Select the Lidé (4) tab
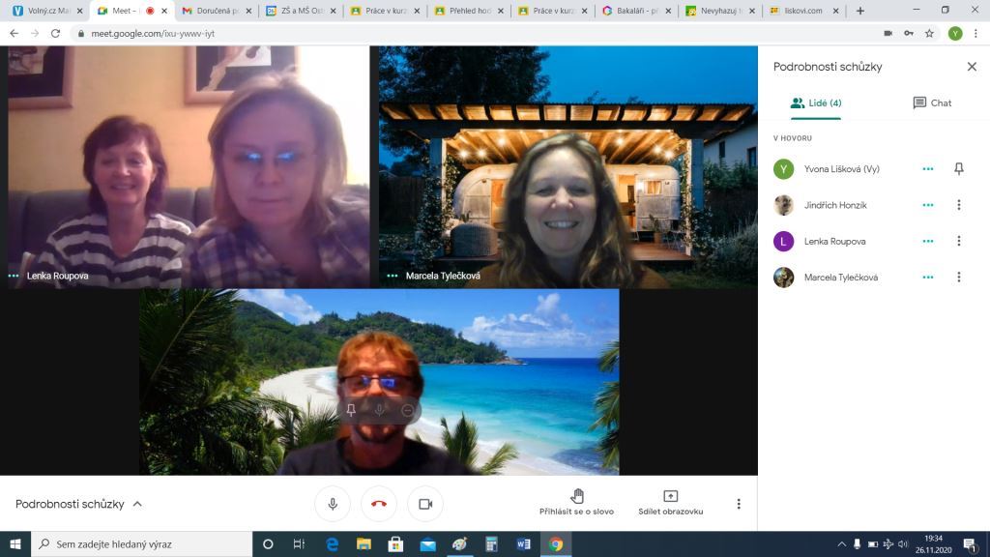Viewport: 990px width, 557px height. (x=815, y=103)
